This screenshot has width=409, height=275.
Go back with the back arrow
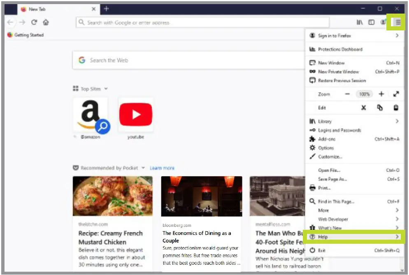[x=10, y=23]
